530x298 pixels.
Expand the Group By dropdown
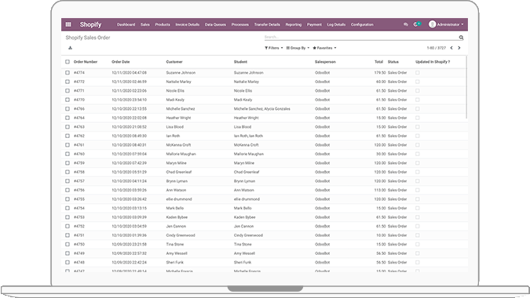click(x=298, y=48)
